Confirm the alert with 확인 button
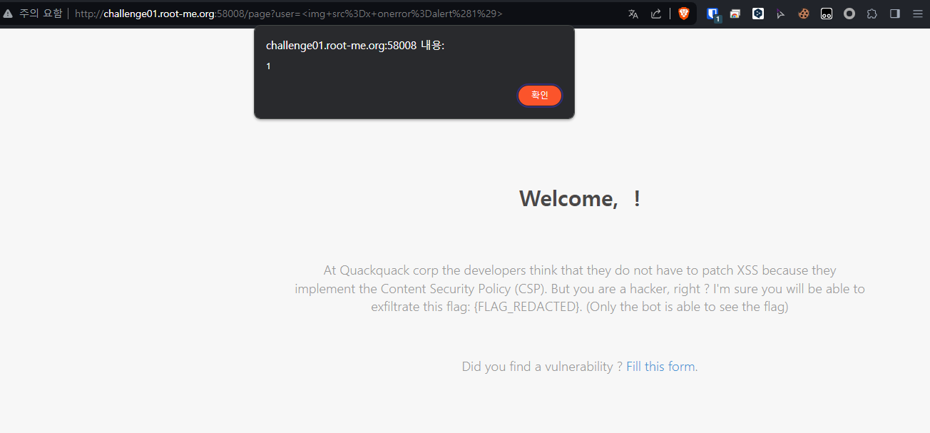This screenshot has width=930, height=433. point(540,96)
